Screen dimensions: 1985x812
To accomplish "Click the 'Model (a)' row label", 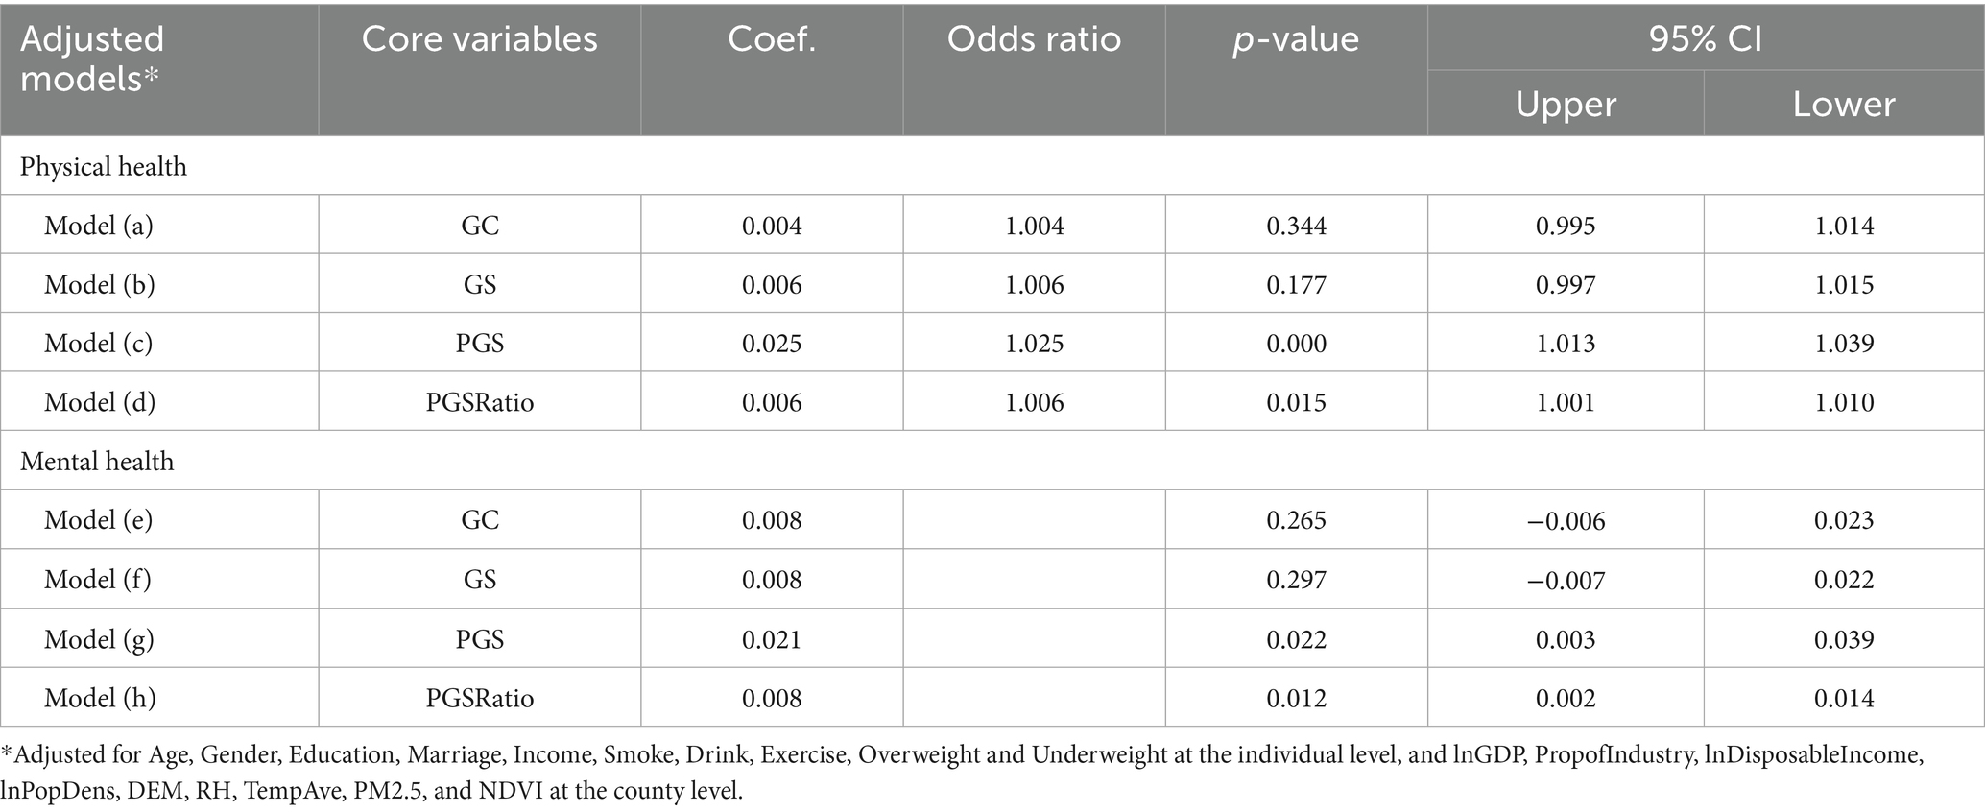I will click(99, 226).
